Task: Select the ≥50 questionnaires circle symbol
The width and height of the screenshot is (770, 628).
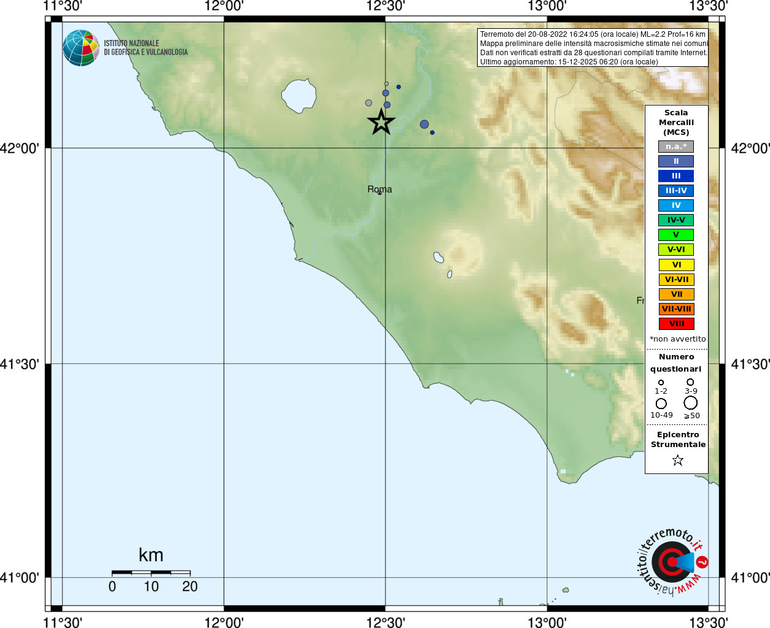Action: [x=690, y=403]
